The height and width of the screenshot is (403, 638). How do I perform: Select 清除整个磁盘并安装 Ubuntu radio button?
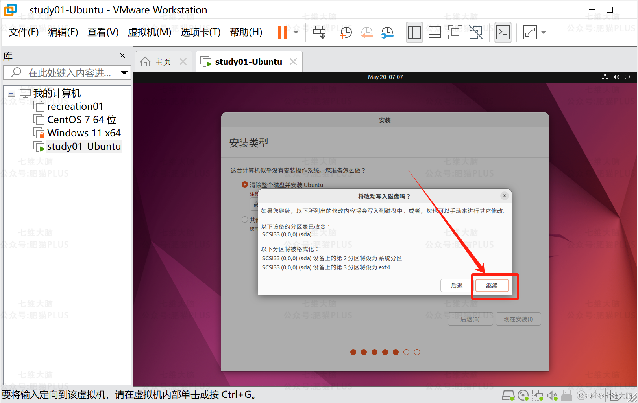245,185
